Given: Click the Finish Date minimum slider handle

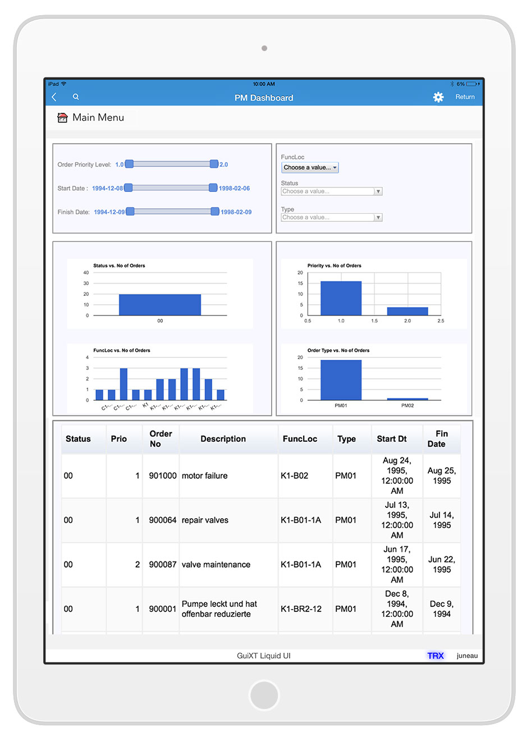Looking at the screenshot, I should click(x=130, y=212).
